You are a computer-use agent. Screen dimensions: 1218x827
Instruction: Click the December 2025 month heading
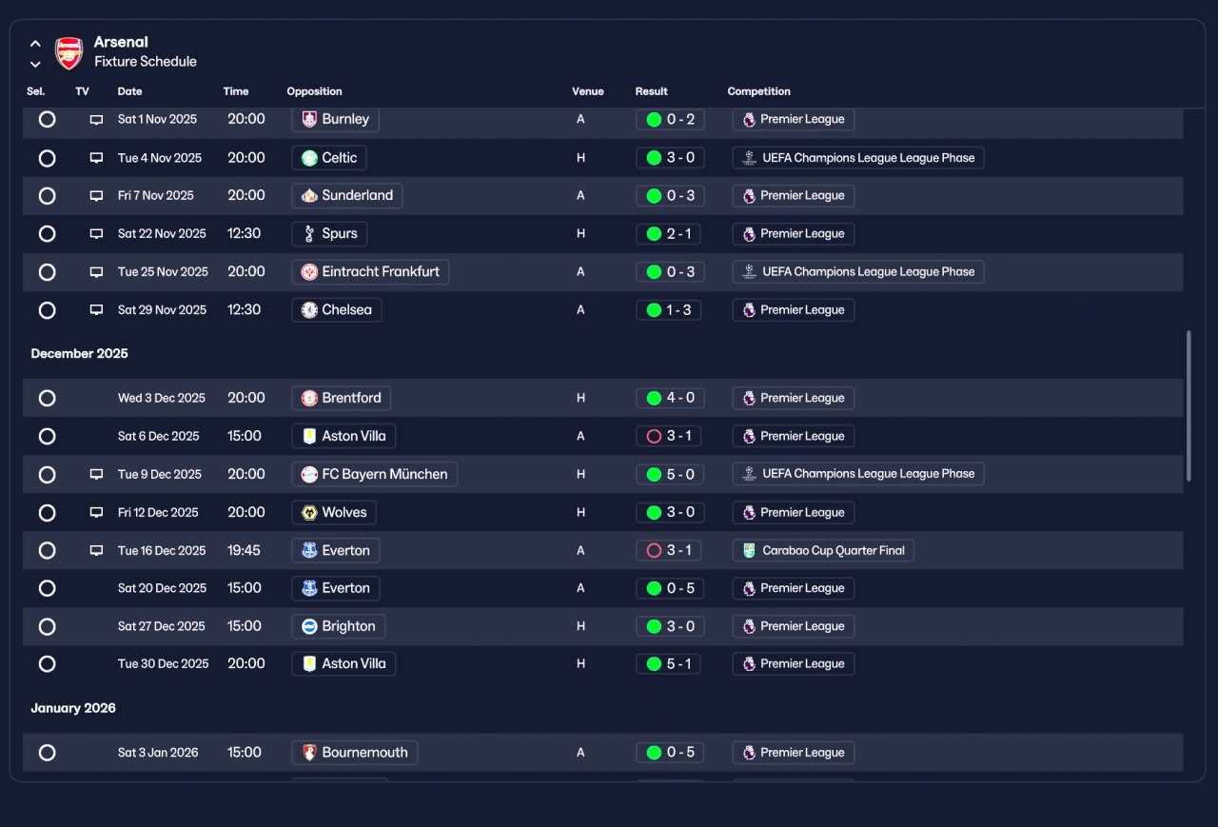[x=79, y=354]
